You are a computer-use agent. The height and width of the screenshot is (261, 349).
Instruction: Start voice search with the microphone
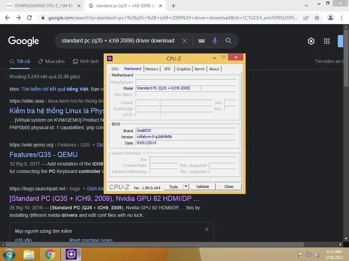pyautogui.click(x=215, y=41)
